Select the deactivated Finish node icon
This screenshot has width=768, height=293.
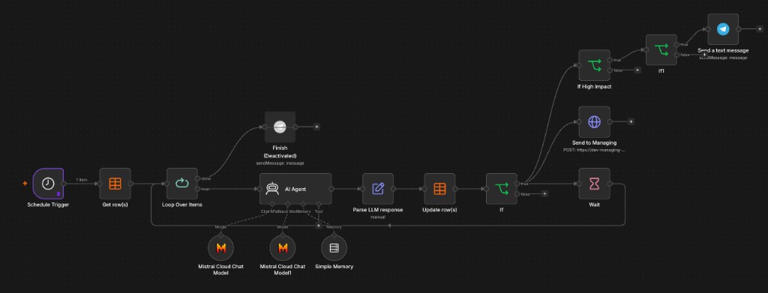point(280,127)
